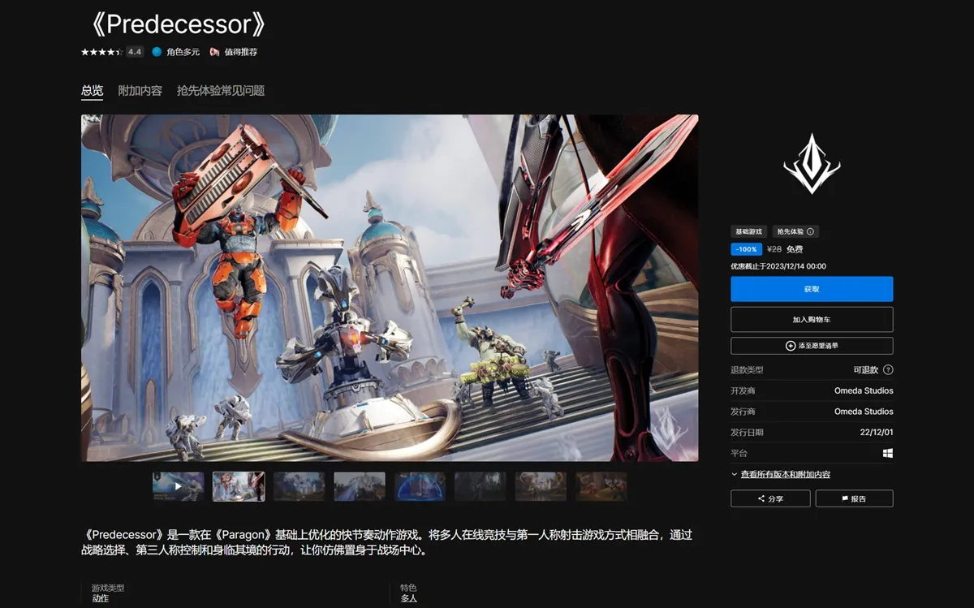974x608 pixels.
Task: Click the 游戏类型 label
Action: (108, 588)
